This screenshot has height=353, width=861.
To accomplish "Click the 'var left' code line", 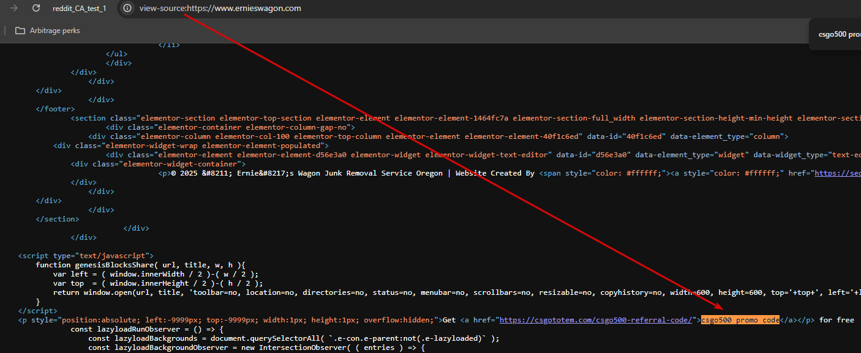I will tap(156, 274).
